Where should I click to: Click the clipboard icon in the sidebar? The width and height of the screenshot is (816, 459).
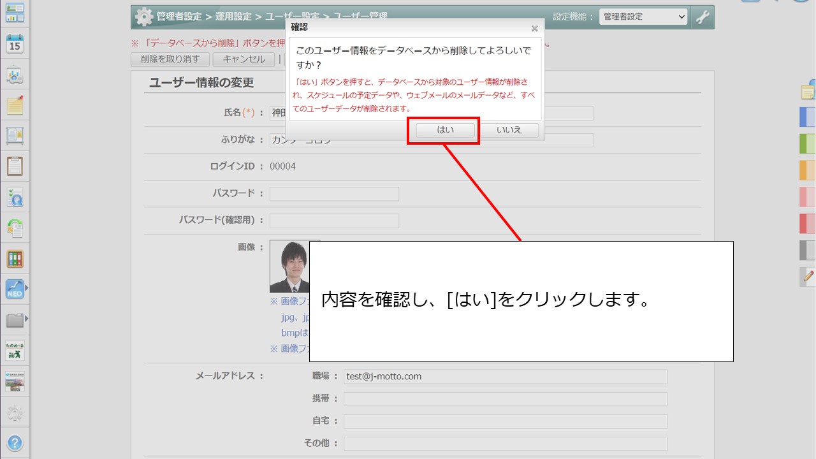(x=14, y=166)
